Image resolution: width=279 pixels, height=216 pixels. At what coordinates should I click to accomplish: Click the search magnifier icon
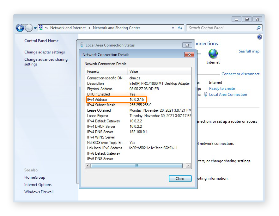tap(259, 28)
